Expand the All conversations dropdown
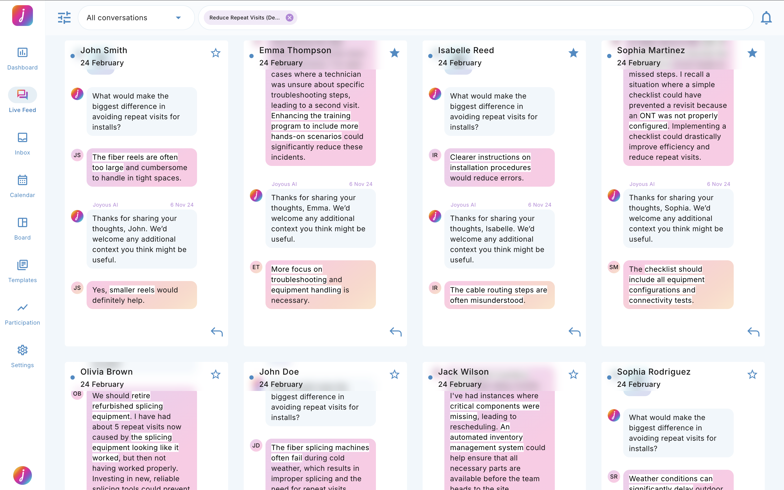The image size is (784, 490). click(x=178, y=18)
